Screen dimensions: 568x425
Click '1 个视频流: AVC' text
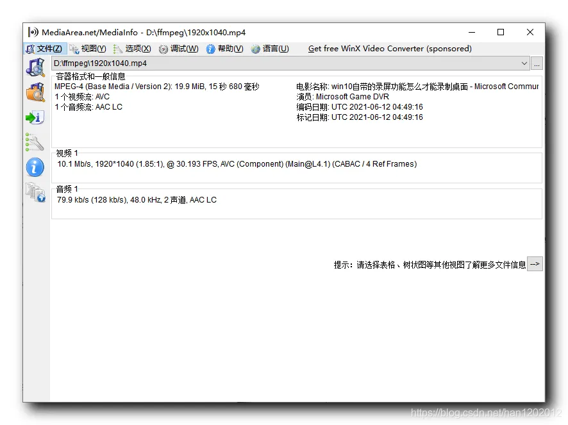point(82,97)
